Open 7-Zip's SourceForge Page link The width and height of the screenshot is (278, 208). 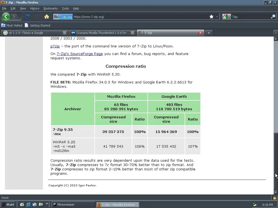tap(80, 54)
